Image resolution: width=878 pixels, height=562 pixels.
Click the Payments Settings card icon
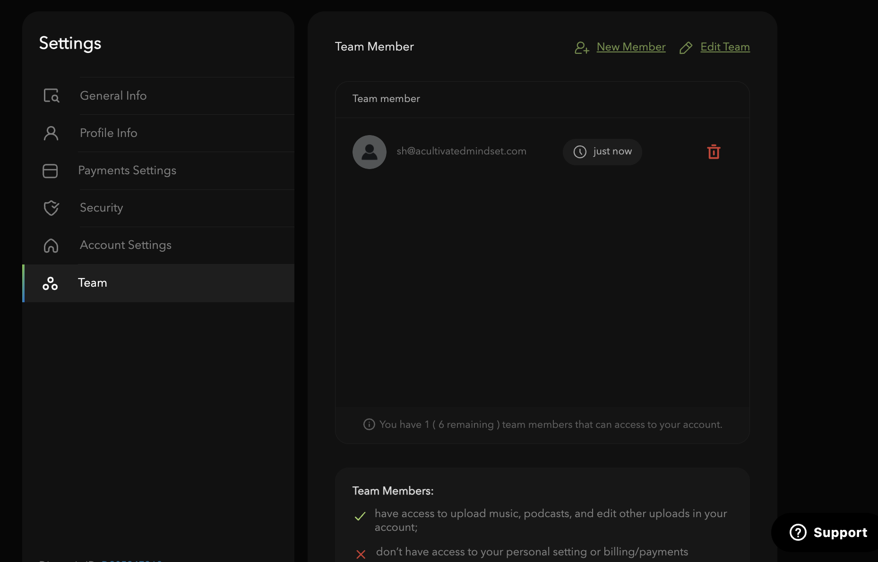click(x=50, y=170)
